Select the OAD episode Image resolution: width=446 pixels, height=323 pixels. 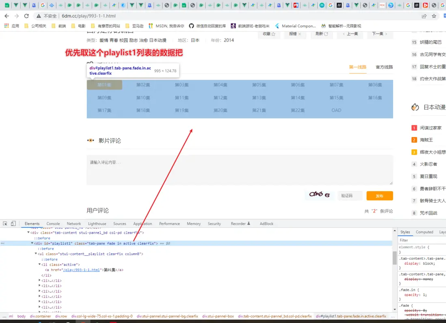(x=336, y=110)
